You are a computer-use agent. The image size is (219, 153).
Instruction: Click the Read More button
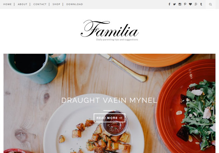pyautogui.click(x=110, y=118)
